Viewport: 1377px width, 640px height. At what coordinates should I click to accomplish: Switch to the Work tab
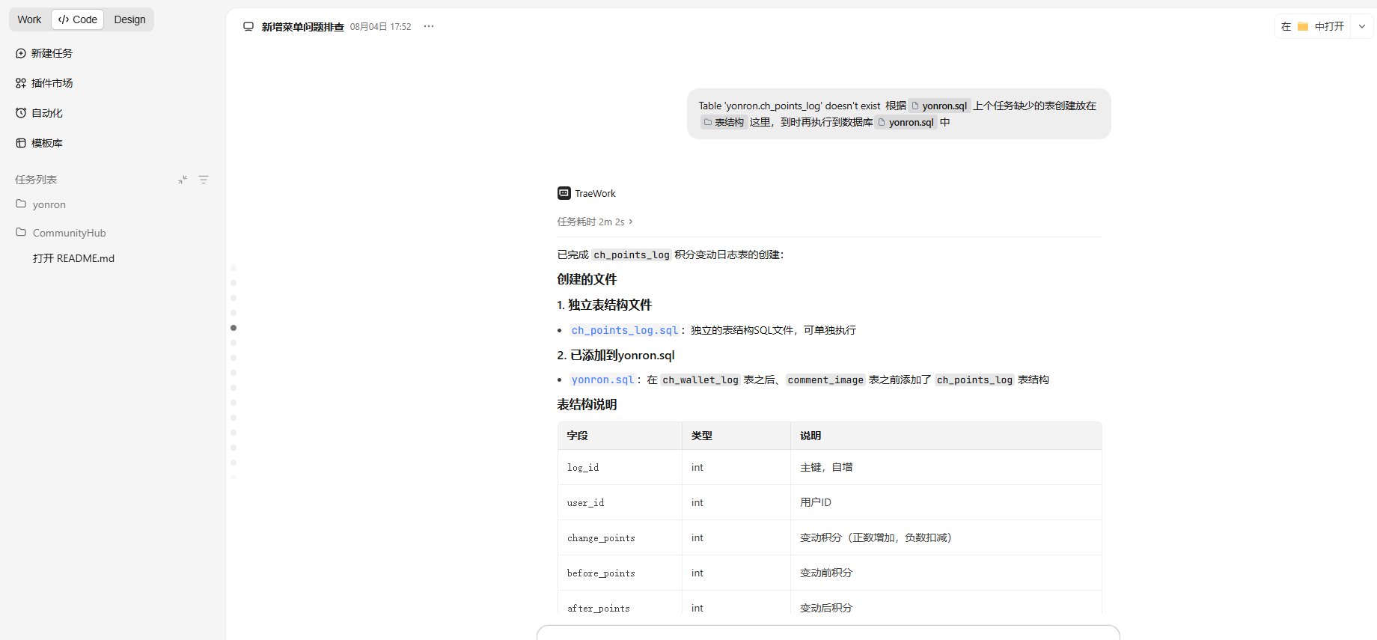point(29,19)
